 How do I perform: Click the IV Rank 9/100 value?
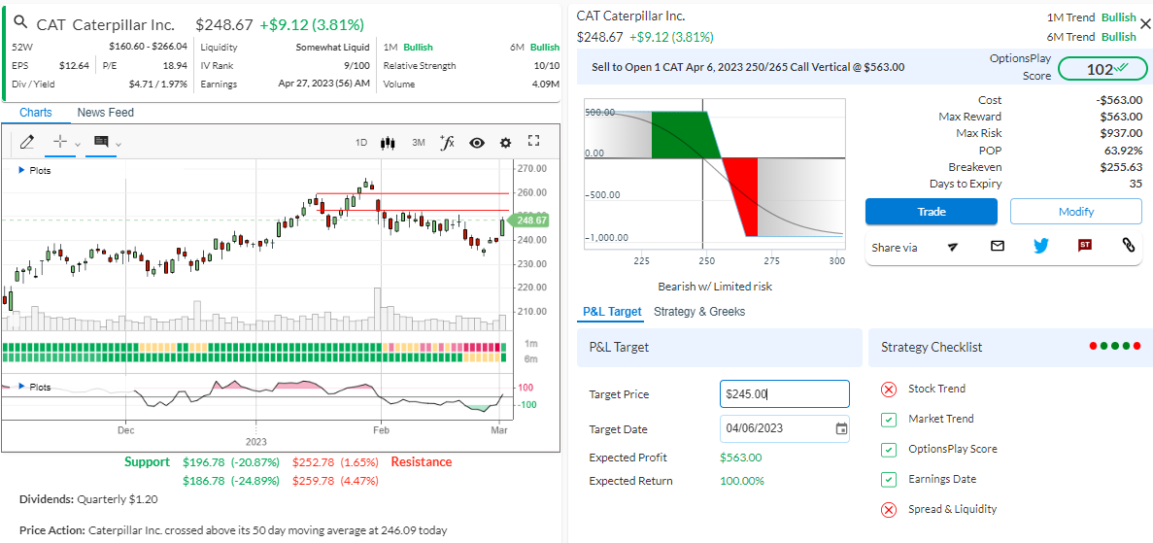(356, 65)
